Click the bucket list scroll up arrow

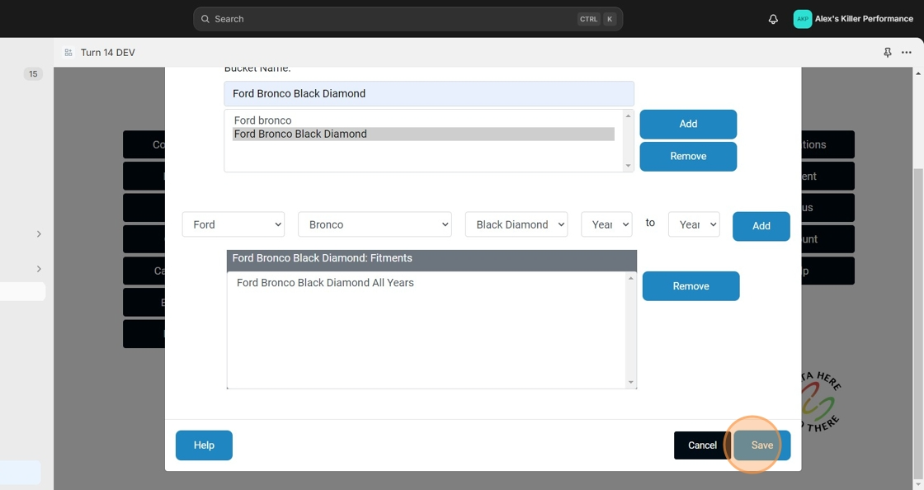pyautogui.click(x=628, y=115)
